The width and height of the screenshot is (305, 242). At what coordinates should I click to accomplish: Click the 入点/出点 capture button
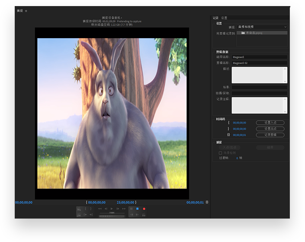(230, 147)
